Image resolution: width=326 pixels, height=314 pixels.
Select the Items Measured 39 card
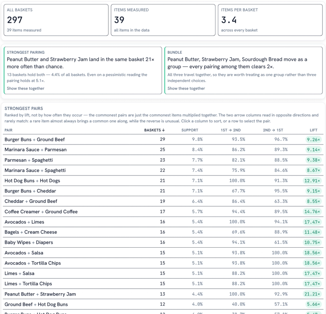[x=163, y=20]
